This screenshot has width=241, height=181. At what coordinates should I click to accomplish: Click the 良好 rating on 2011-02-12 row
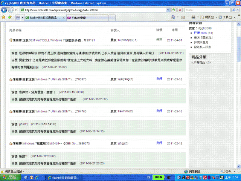click(159, 143)
